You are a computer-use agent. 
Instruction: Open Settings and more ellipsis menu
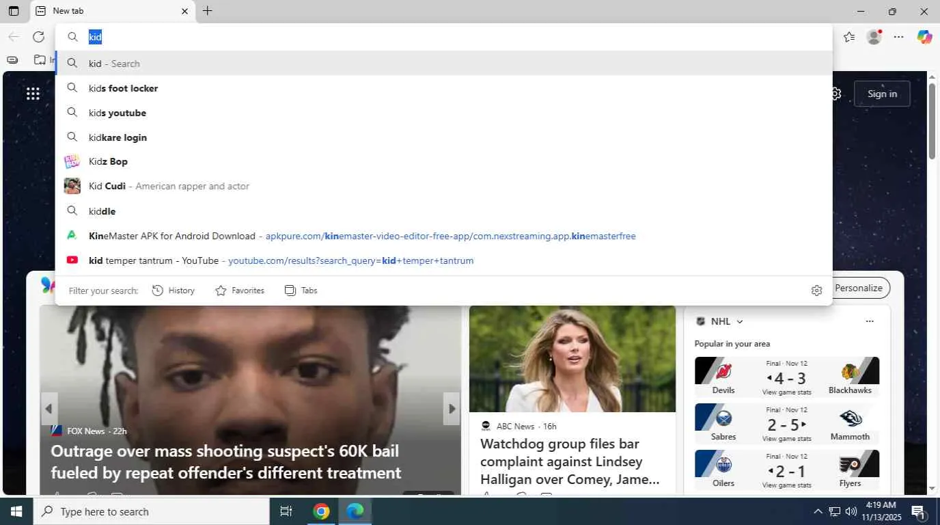(x=899, y=37)
